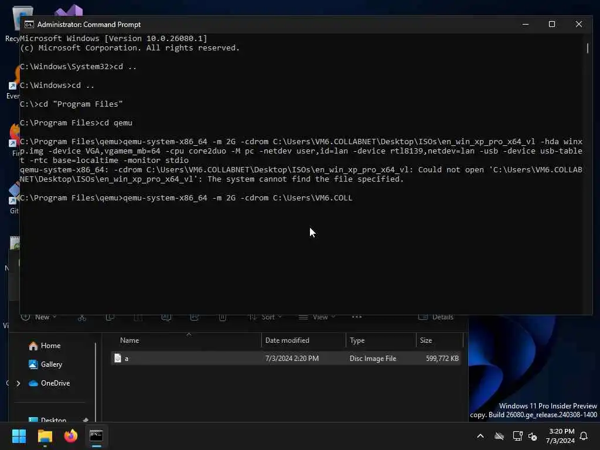Open the OneDrive tray icon
Viewport: 600px width, 450px height.
[499, 436]
